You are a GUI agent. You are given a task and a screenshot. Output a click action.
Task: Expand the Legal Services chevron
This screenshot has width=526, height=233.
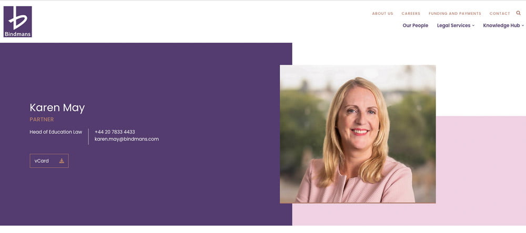(x=473, y=25)
